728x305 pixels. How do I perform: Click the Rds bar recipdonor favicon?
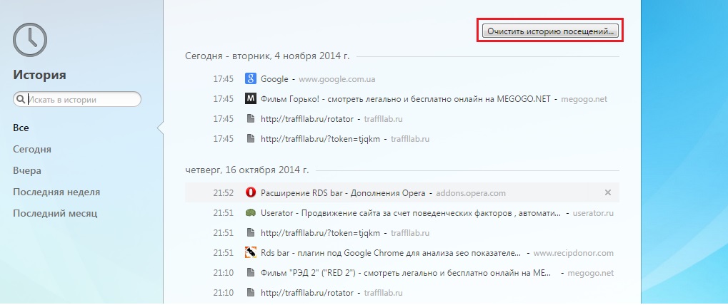tap(251, 253)
